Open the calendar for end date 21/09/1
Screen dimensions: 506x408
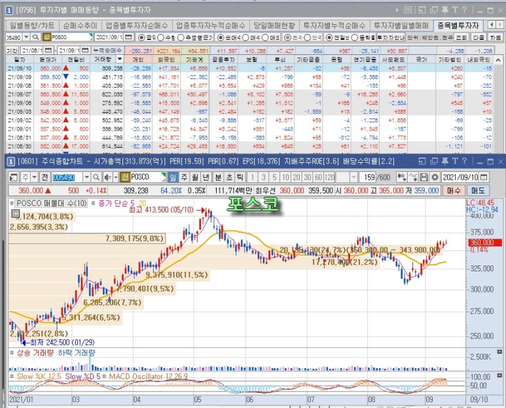coord(85,50)
